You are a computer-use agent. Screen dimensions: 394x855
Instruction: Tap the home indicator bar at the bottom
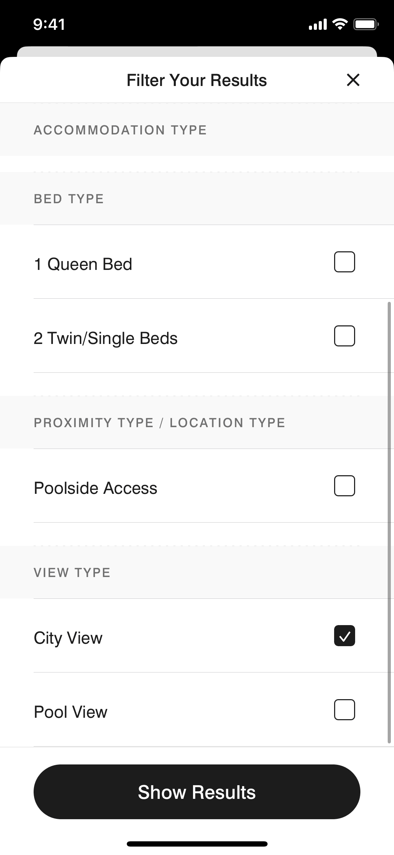tap(197, 844)
